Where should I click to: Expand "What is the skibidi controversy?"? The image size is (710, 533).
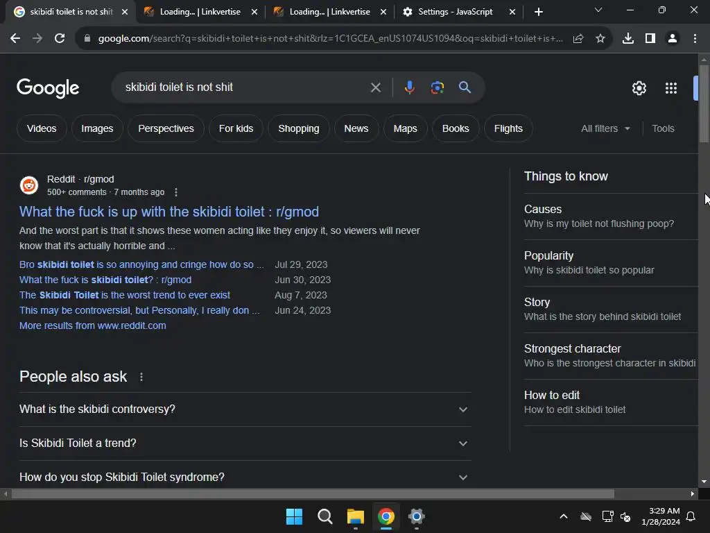pyautogui.click(x=245, y=409)
